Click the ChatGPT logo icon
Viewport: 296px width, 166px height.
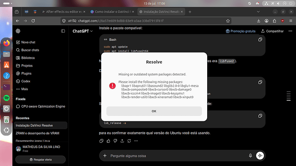coord(18,31)
